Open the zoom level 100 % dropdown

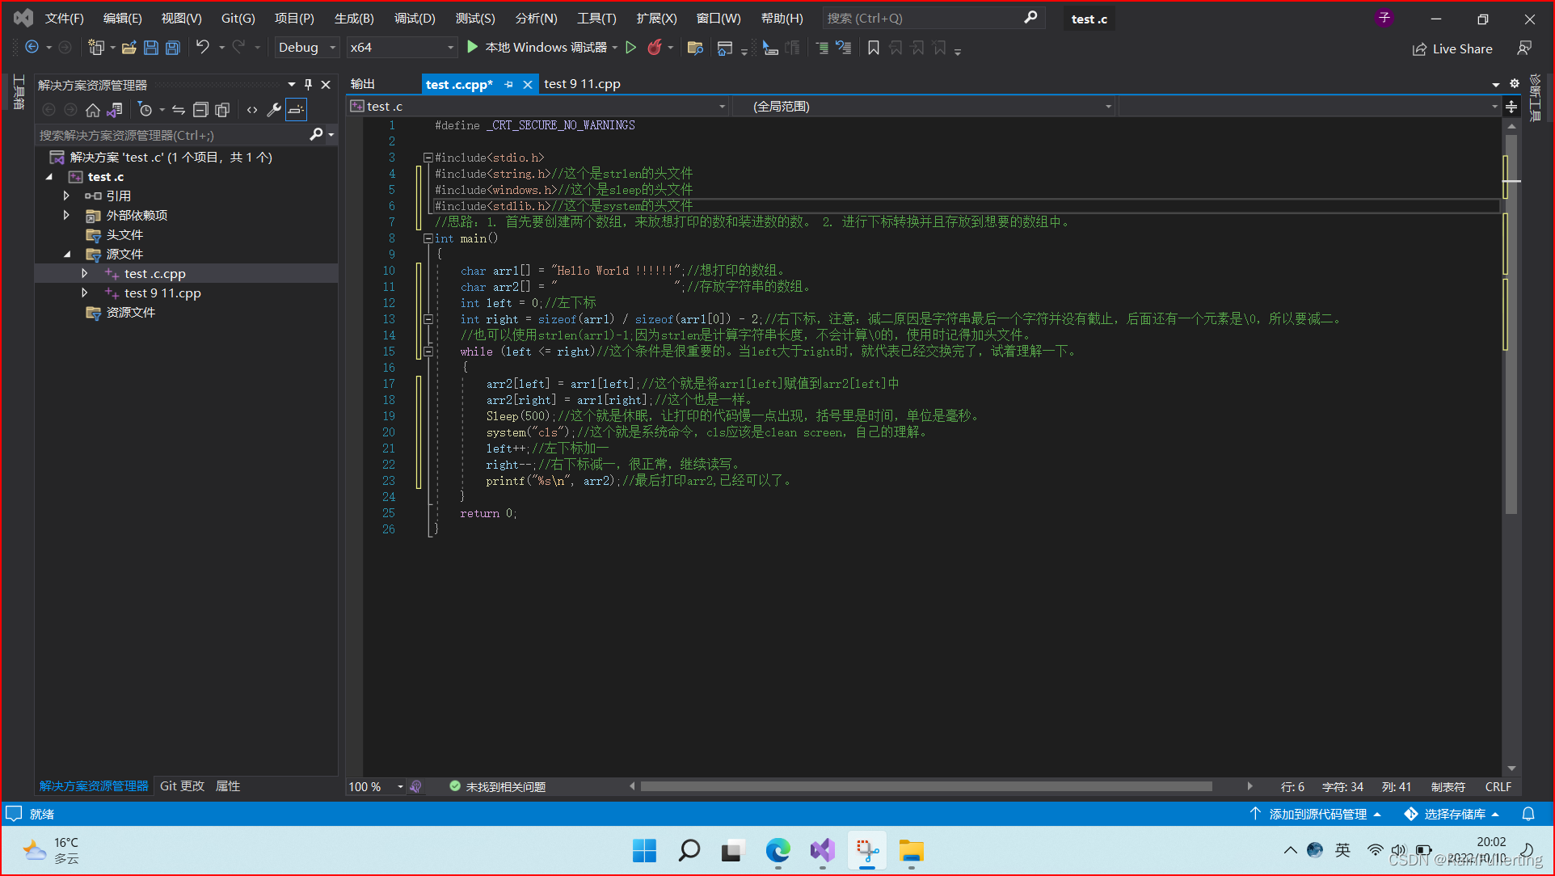(399, 786)
